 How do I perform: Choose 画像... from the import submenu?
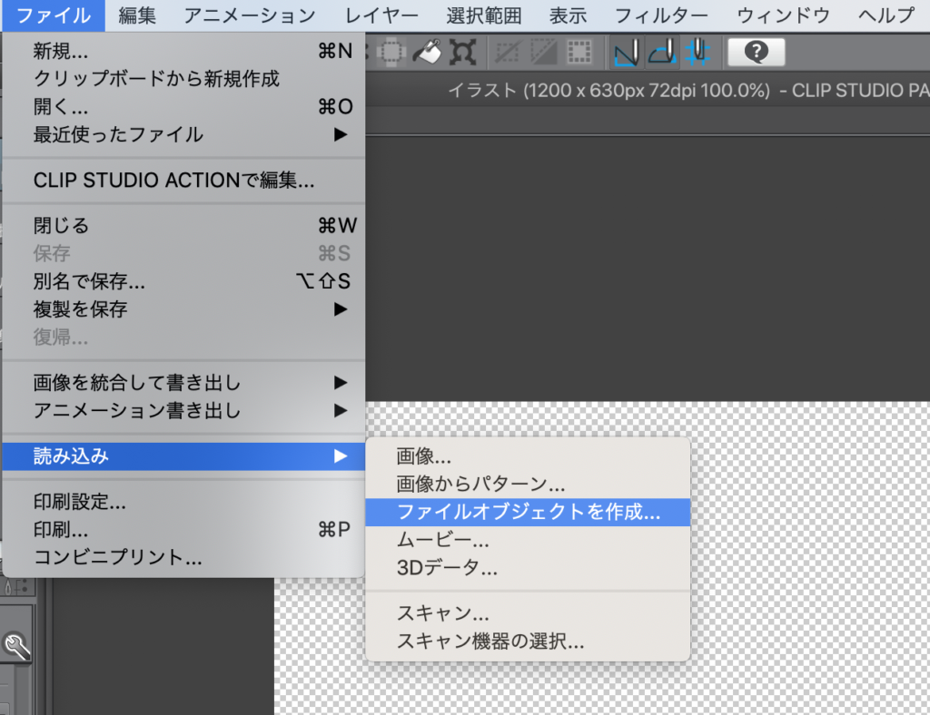pos(528,456)
